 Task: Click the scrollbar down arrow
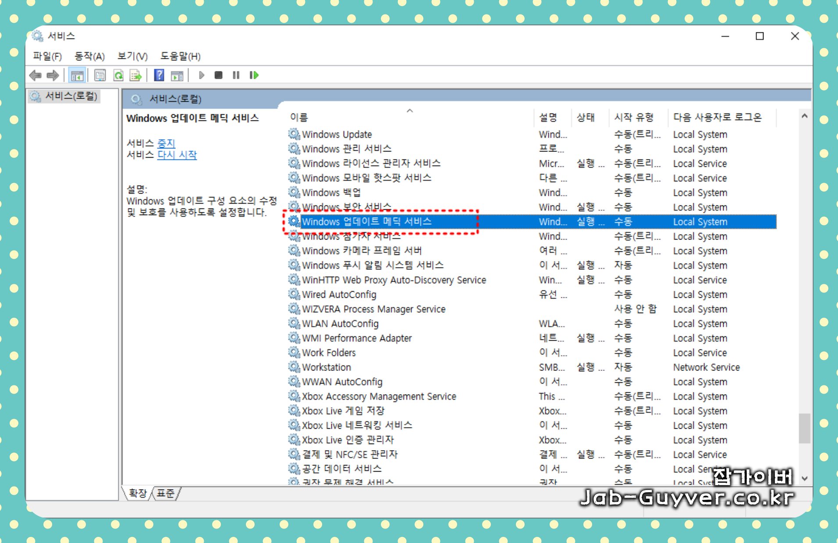[804, 478]
